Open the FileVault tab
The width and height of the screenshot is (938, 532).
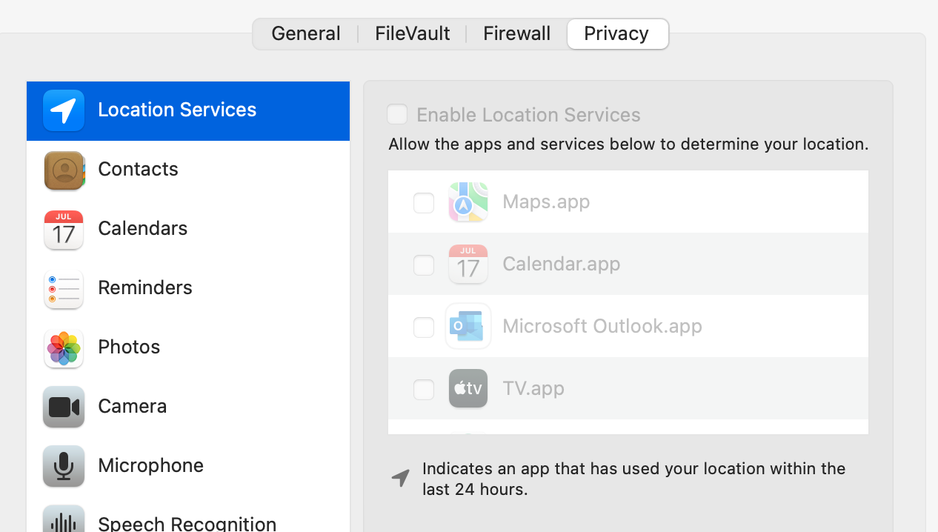click(413, 34)
